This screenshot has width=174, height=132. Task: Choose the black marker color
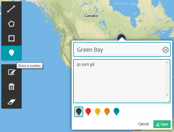(79, 112)
